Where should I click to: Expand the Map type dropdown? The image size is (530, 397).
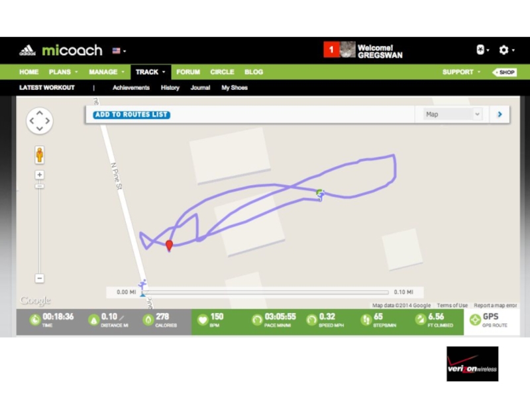(452, 114)
